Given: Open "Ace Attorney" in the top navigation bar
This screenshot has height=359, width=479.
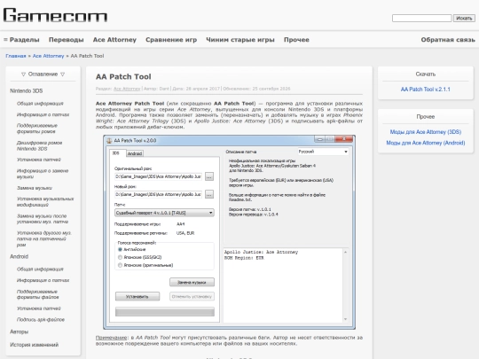Looking at the screenshot, I should pos(114,40).
